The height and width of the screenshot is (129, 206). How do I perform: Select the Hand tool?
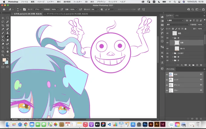tap(8, 52)
